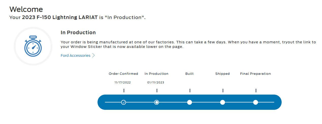
Task: Click the chevron arrow beside Ford Accessories
Action: point(93,56)
